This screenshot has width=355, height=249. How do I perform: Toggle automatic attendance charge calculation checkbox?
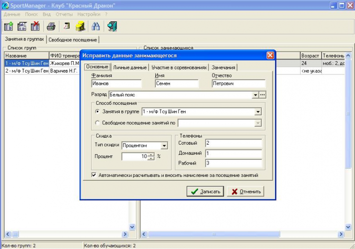tap(94, 175)
